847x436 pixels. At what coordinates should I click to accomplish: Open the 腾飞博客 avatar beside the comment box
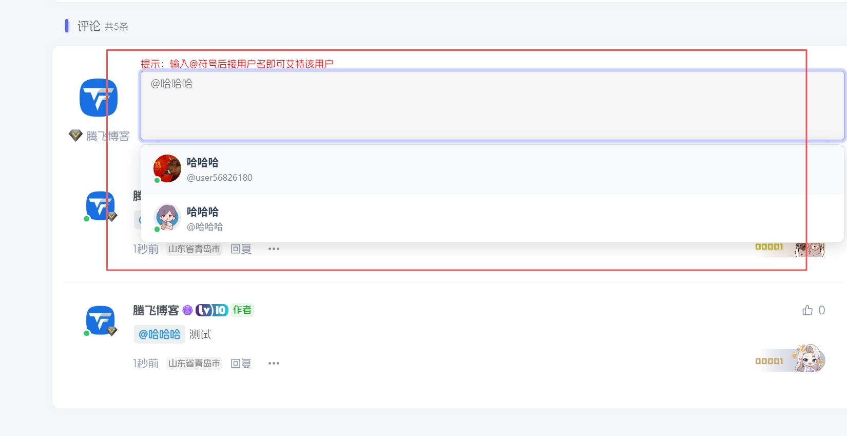coord(99,98)
